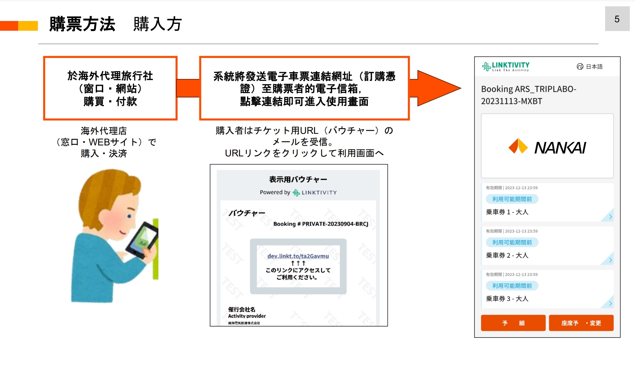Click the 系統將發送電子車票連結網址 step box

[304, 88]
